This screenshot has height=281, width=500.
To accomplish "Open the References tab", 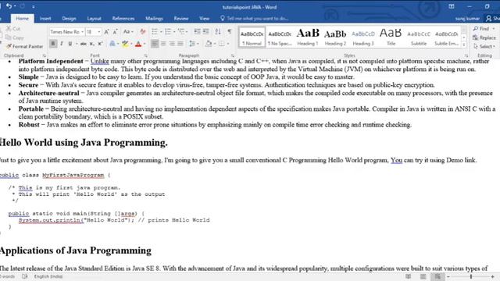I will click(x=123, y=19).
